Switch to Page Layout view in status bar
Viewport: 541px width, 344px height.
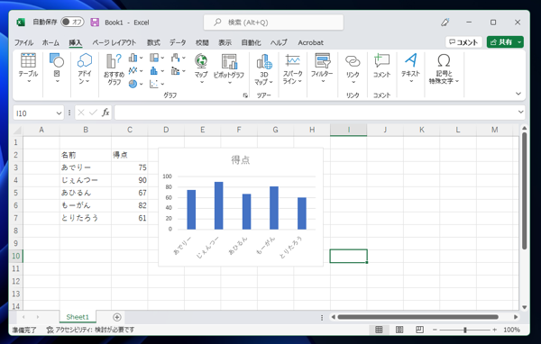click(x=399, y=330)
